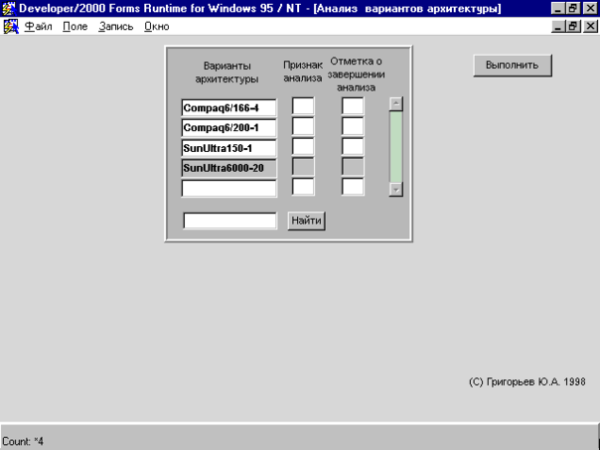Minimize the Forms Runtime main window
The image size is (600, 450).
[x=558, y=8]
